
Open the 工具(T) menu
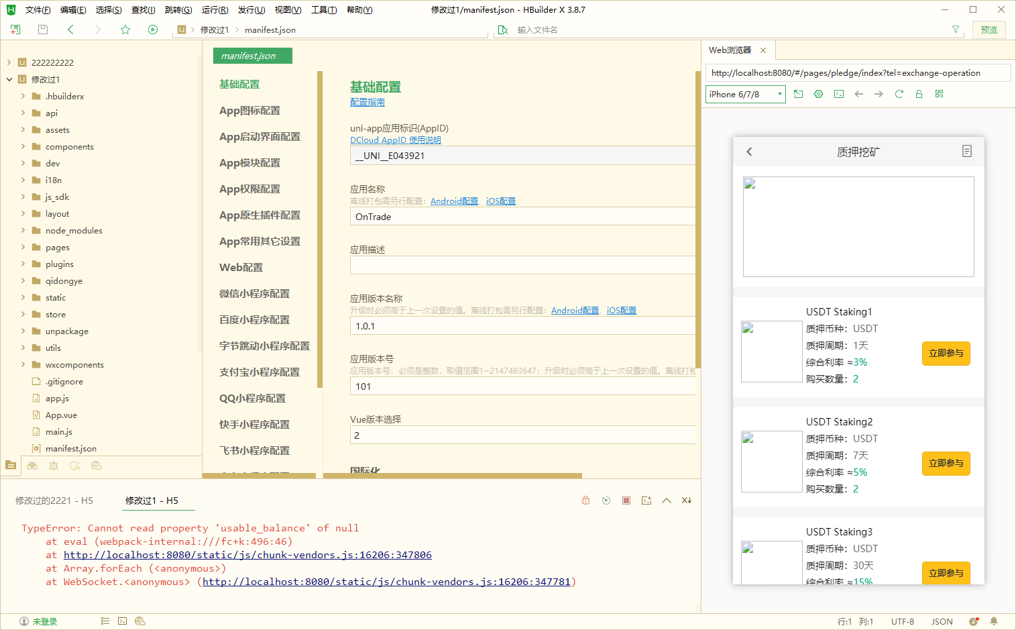pos(324,10)
